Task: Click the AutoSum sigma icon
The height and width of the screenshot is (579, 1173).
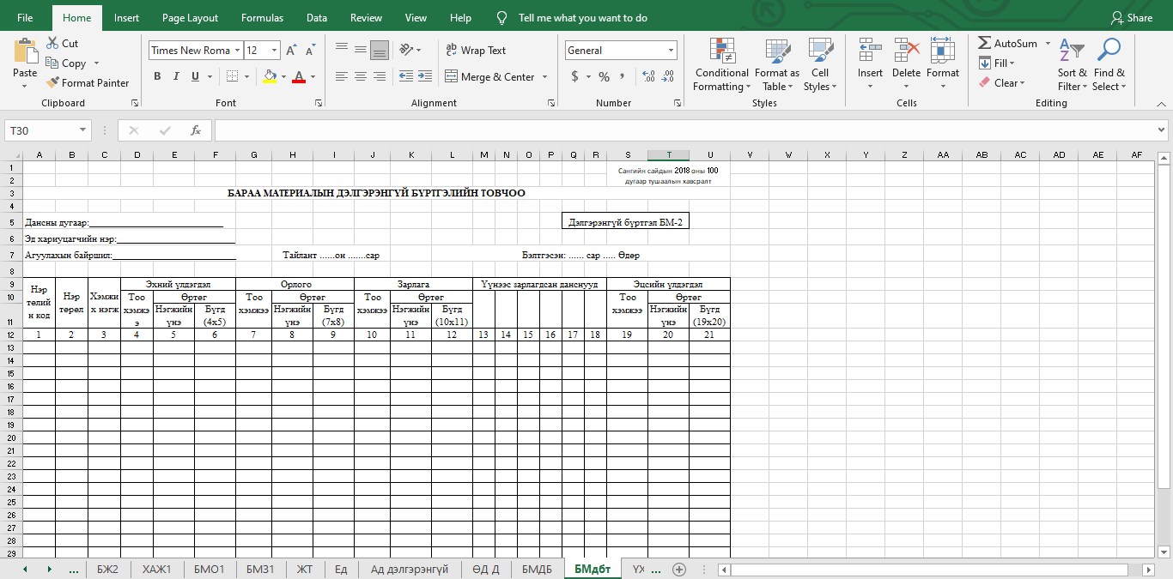Action: point(984,44)
